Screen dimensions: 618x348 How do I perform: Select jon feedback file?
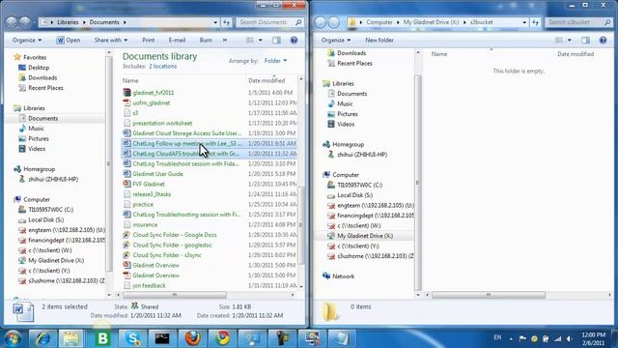tap(149, 286)
